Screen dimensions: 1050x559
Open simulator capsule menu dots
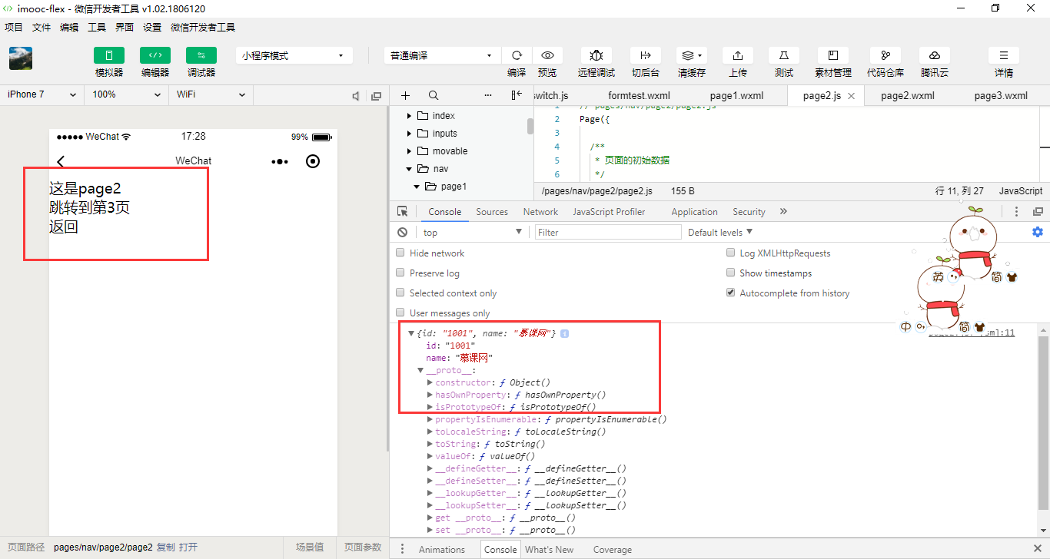281,161
